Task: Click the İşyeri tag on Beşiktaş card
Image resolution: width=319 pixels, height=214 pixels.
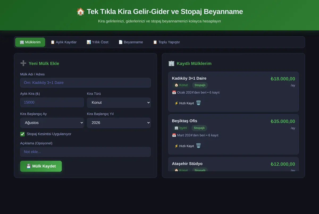Action: pos(181,128)
